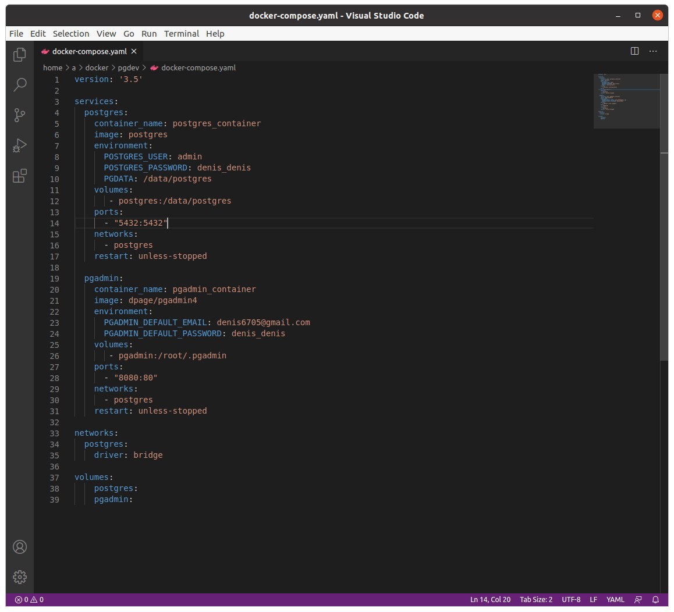Open the Help menu
Image resolution: width=674 pixels, height=612 pixels.
click(x=215, y=34)
